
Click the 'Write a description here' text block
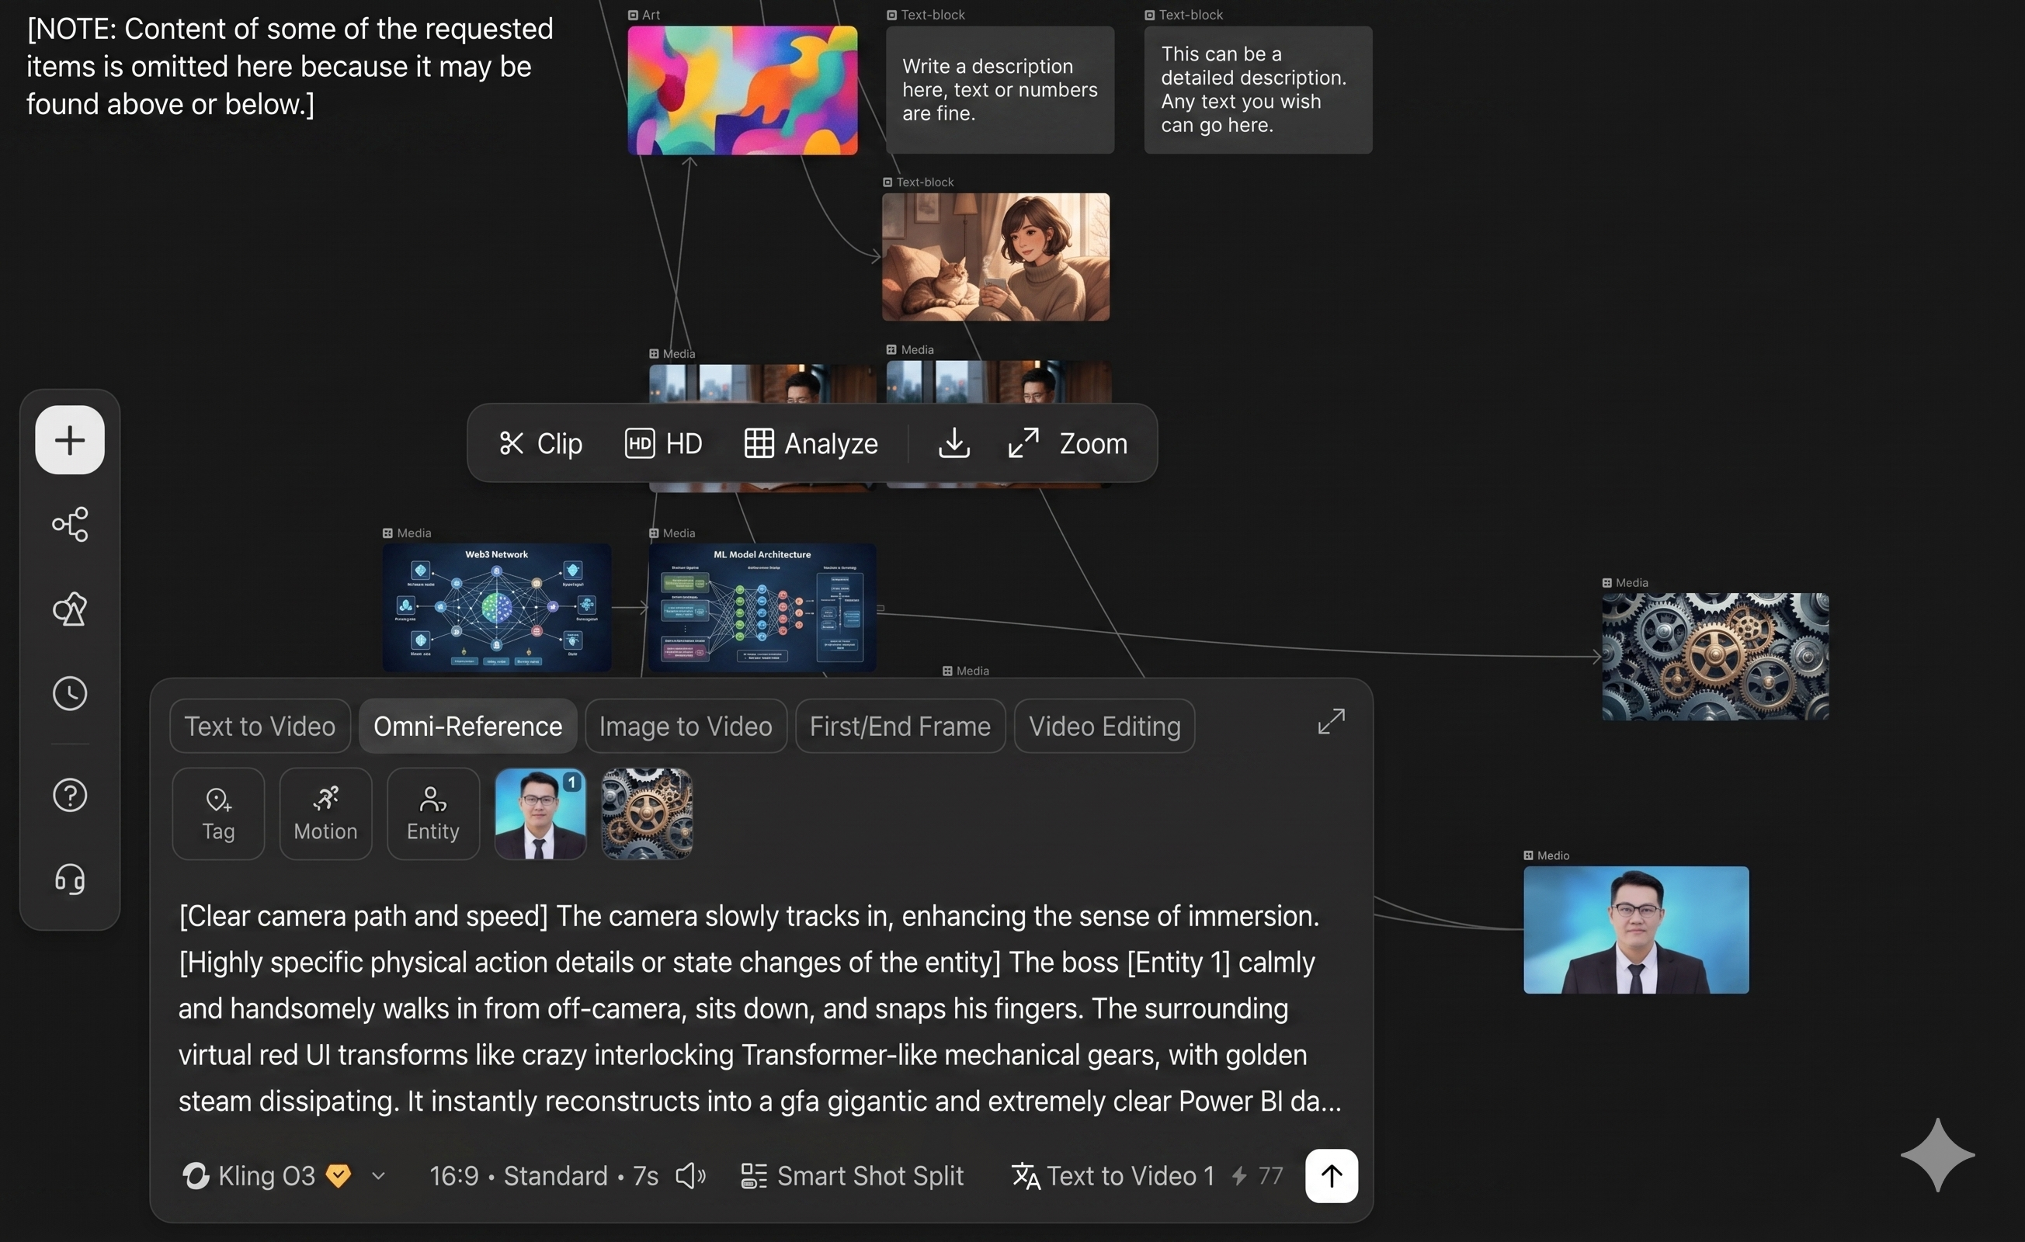point(1000,89)
